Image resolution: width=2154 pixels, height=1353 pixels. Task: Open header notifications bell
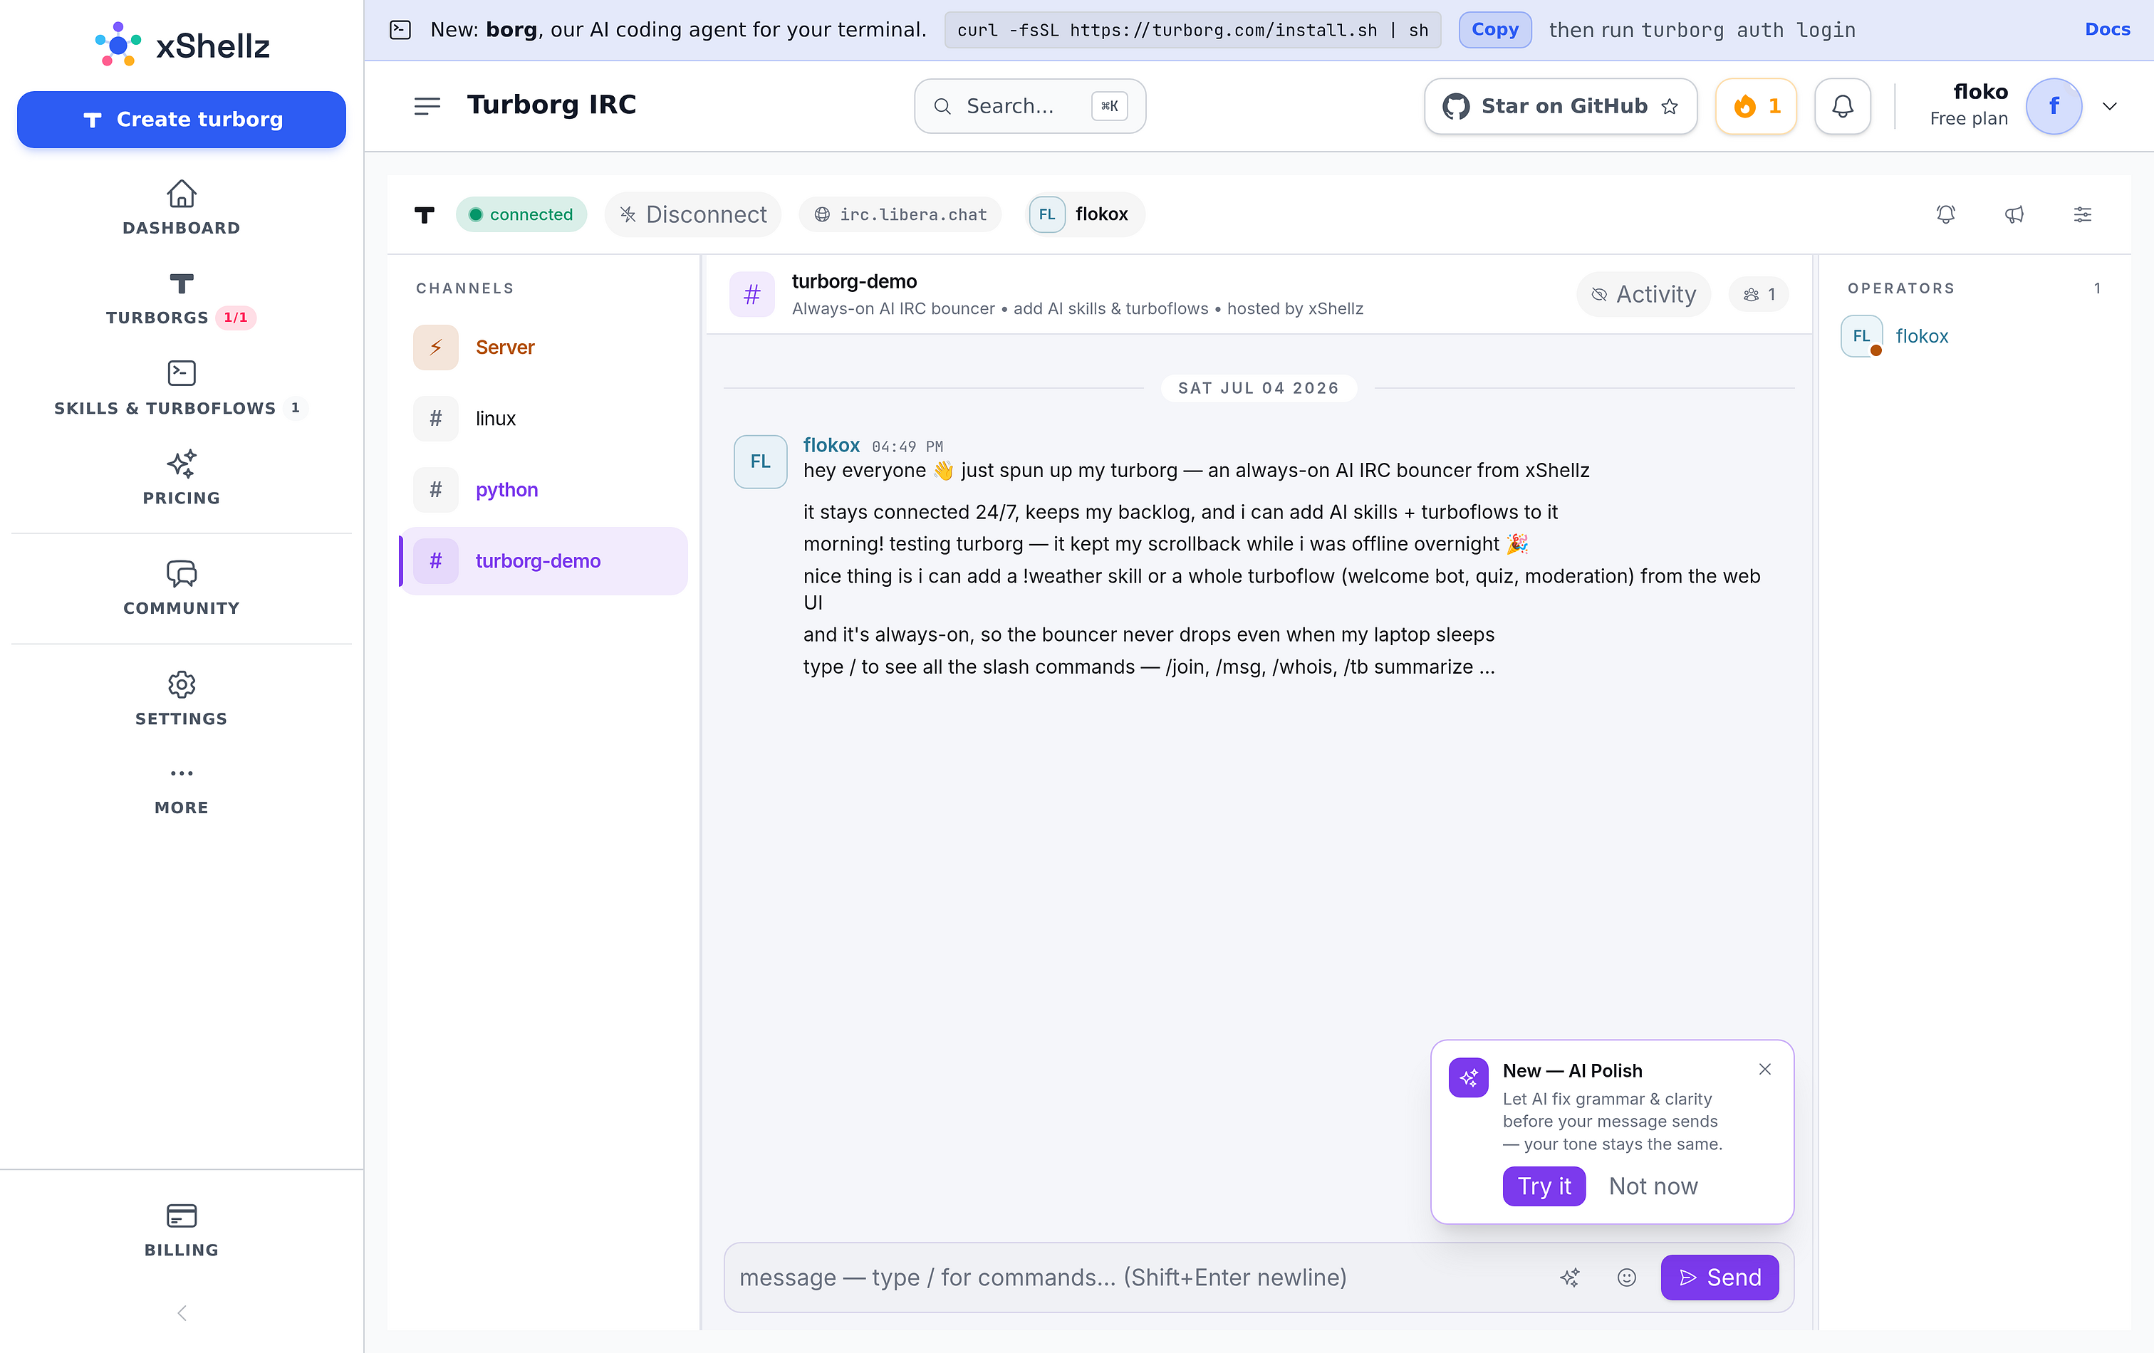1843,105
